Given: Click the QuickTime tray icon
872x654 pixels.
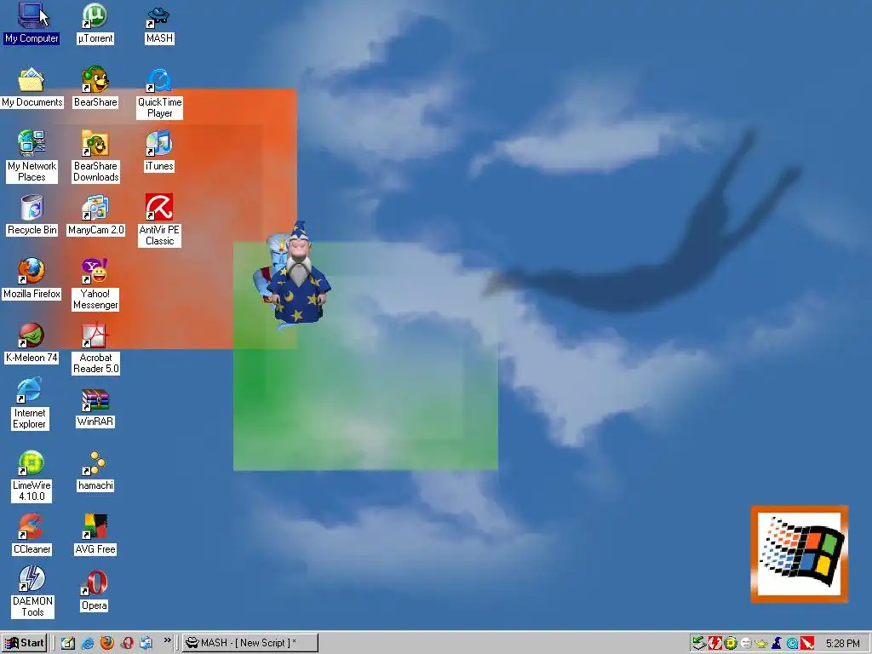Looking at the screenshot, I should (x=792, y=644).
